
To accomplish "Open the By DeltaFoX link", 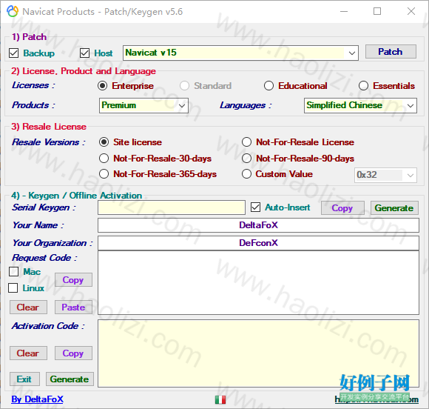I will pyautogui.click(x=37, y=399).
